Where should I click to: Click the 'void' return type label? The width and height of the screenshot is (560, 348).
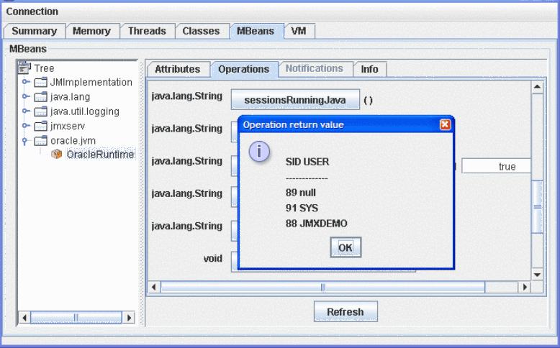tap(213, 258)
